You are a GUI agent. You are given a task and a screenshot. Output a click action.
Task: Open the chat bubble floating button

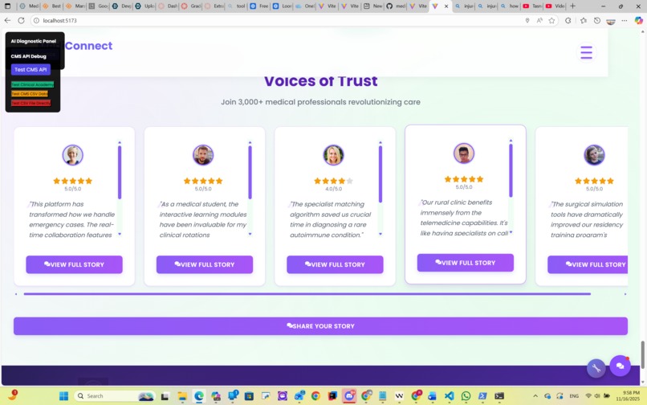(620, 366)
